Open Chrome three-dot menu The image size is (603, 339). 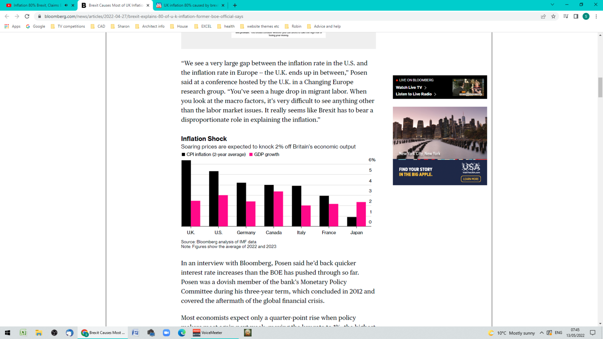click(x=596, y=16)
